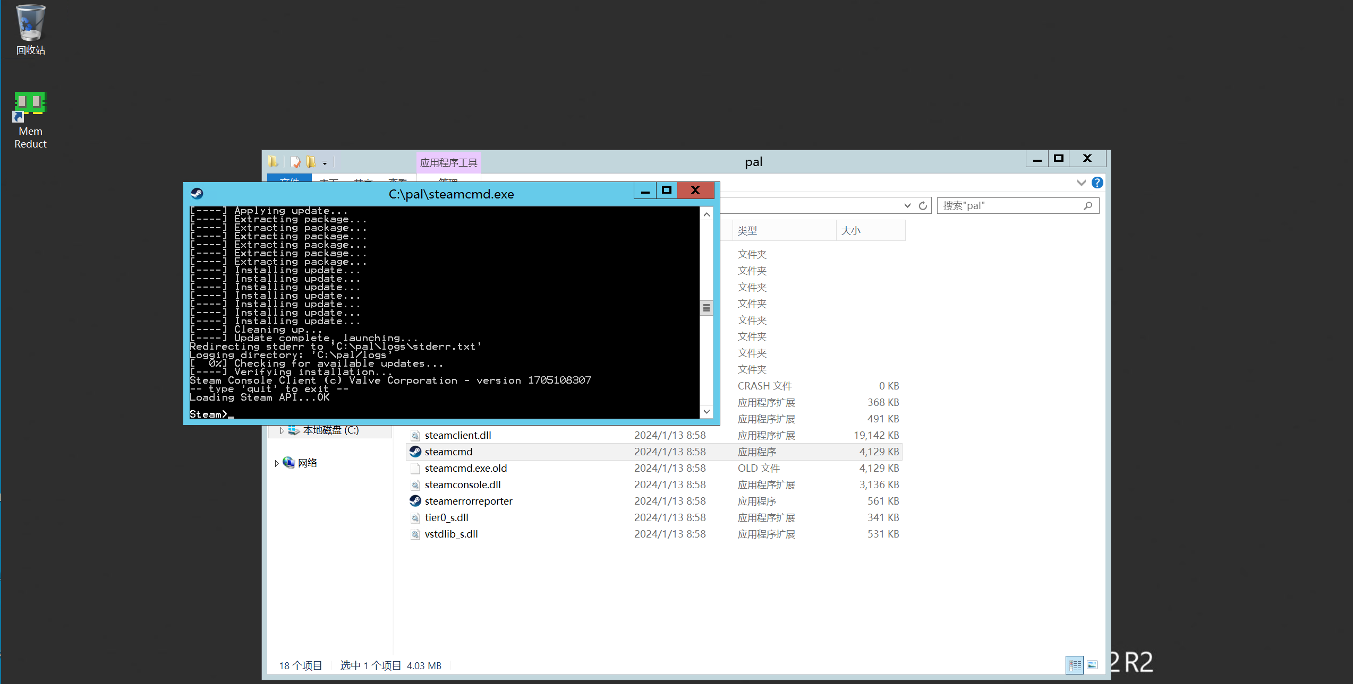Screen dimensions: 1353x684
Task: Click the New Folder quick access icon
Action: 311,162
